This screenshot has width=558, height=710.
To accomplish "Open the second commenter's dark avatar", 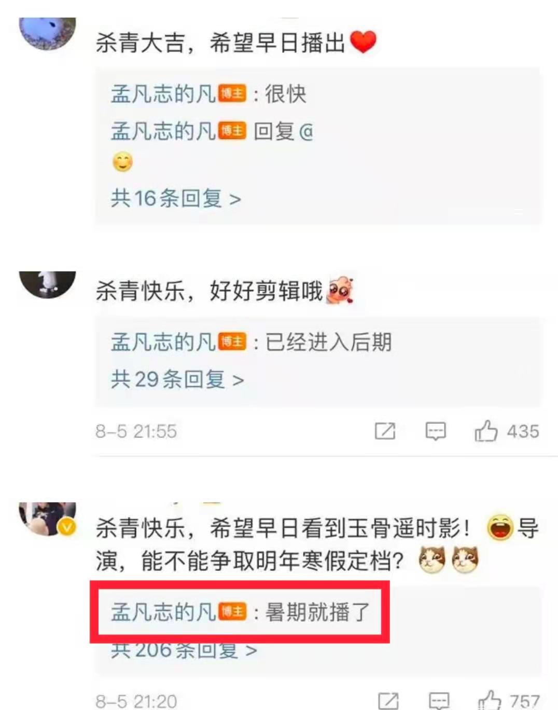I will click(47, 284).
